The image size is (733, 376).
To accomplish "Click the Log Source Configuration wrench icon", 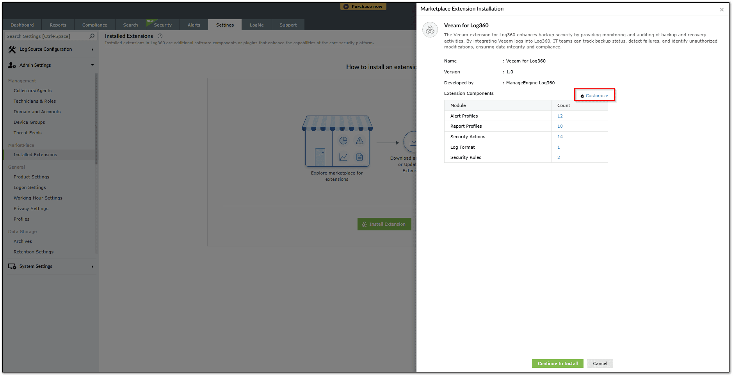I will click(x=12, y=50).
